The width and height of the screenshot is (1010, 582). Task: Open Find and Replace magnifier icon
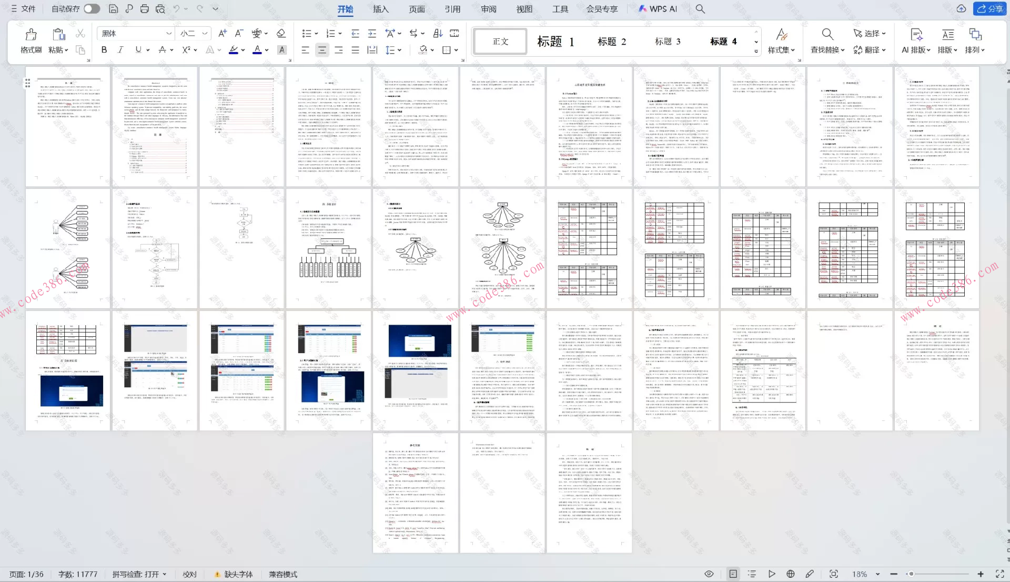pyautogui.click(x=827, y=35)
